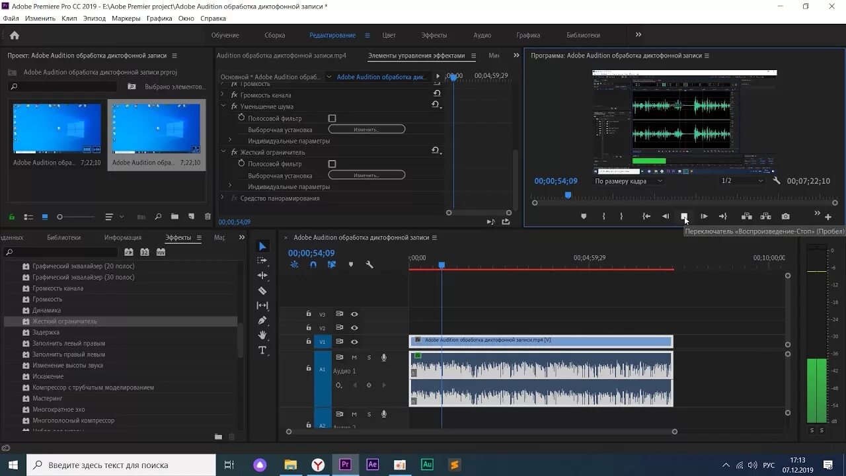Open the Program monitor wrench settings
The height and width of the screenshot is (476, 846).
click(777, 180)
